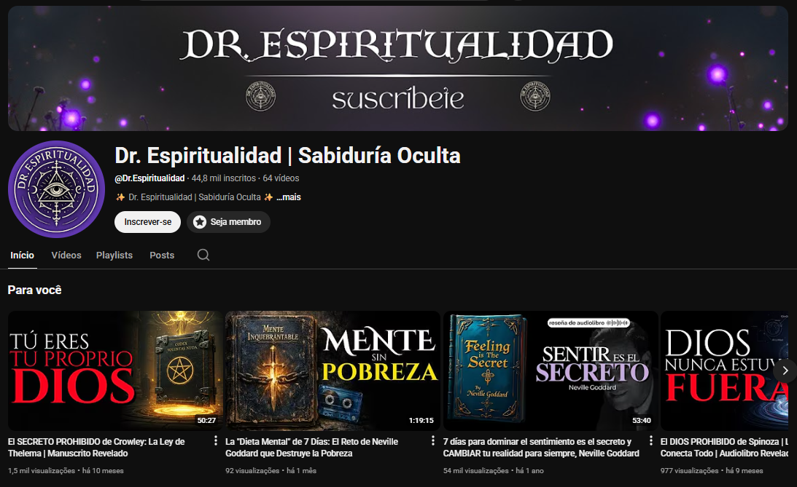This screenshot has height=487, width=797.
Task: Click the left emblem on channel banner
Action: pyautogui.click(x=261, y=96)
